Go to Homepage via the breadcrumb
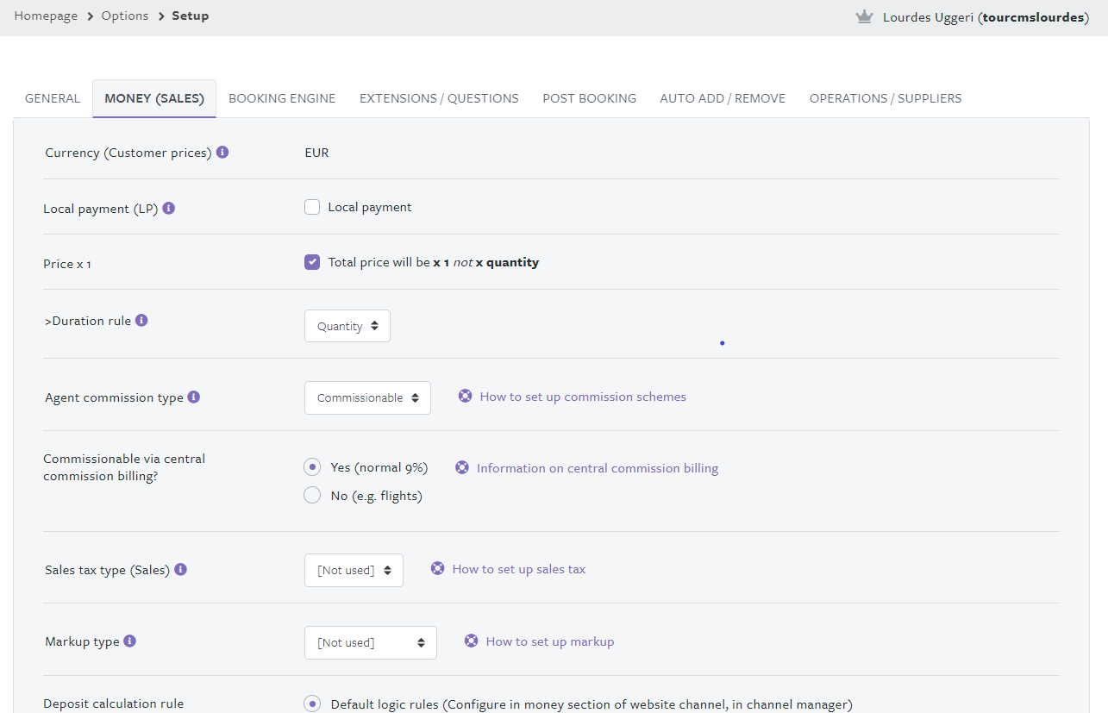The height and width of the screenshot is (713, 1108). point(46,16)
